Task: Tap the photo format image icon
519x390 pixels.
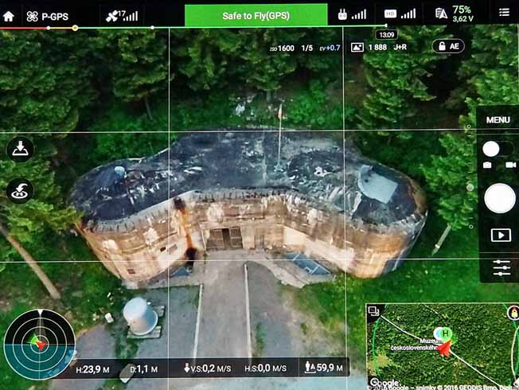Action: pos(357,47)
